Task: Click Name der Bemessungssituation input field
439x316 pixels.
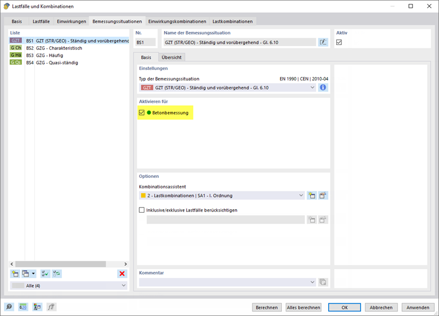Action: pos(240,42)
